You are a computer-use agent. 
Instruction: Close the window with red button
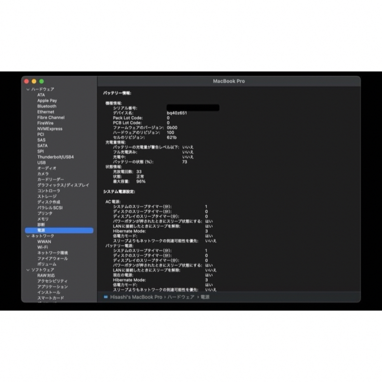click(x=27, y=81)
